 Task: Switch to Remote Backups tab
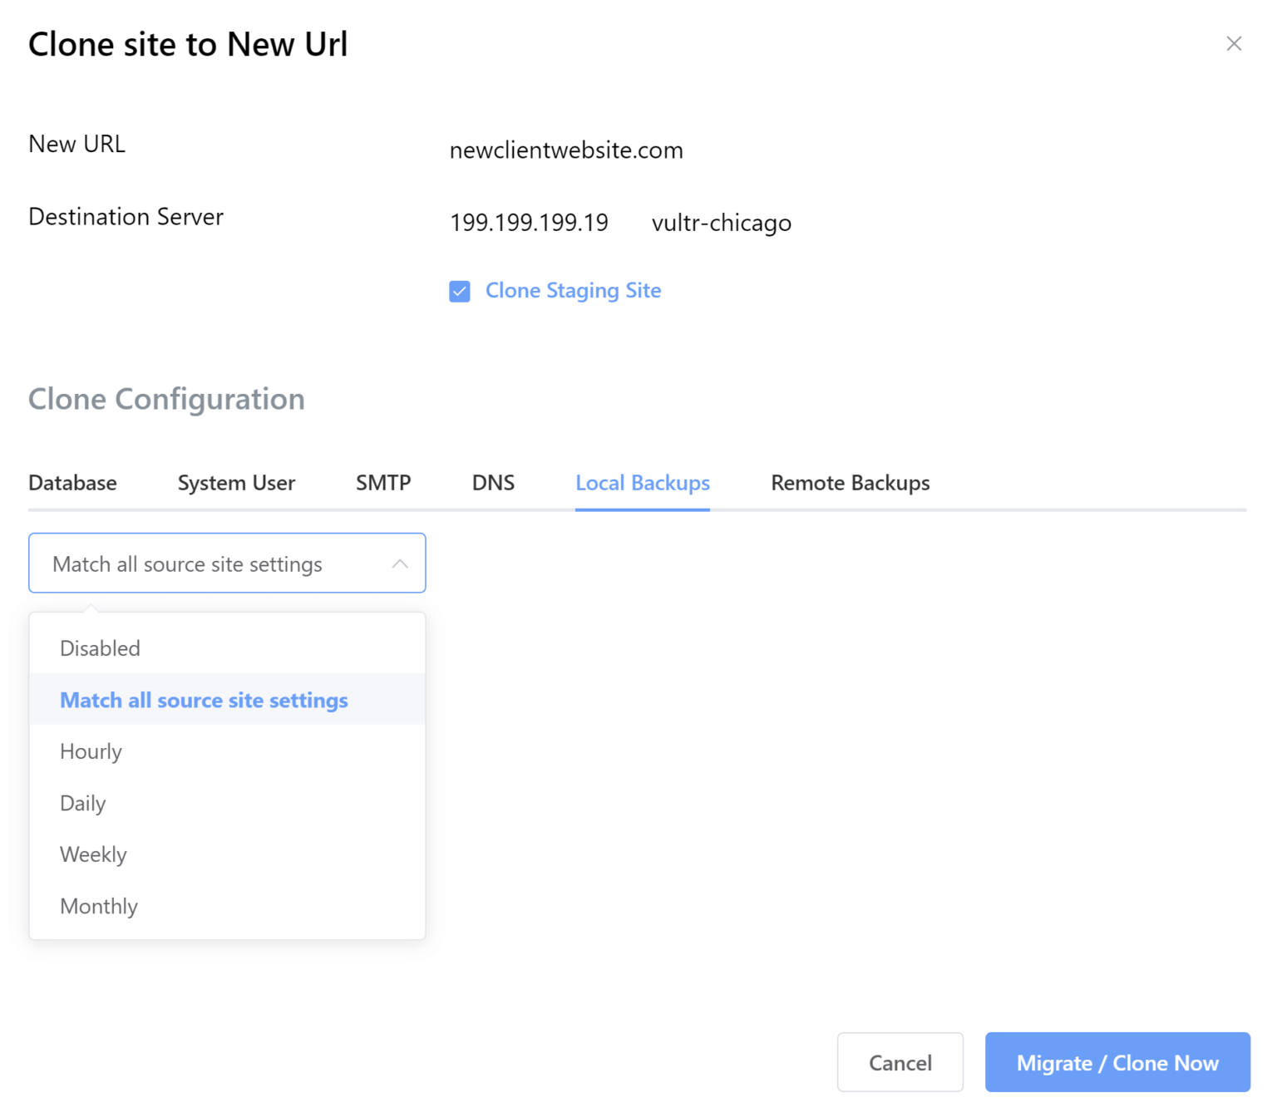point(851,483)
